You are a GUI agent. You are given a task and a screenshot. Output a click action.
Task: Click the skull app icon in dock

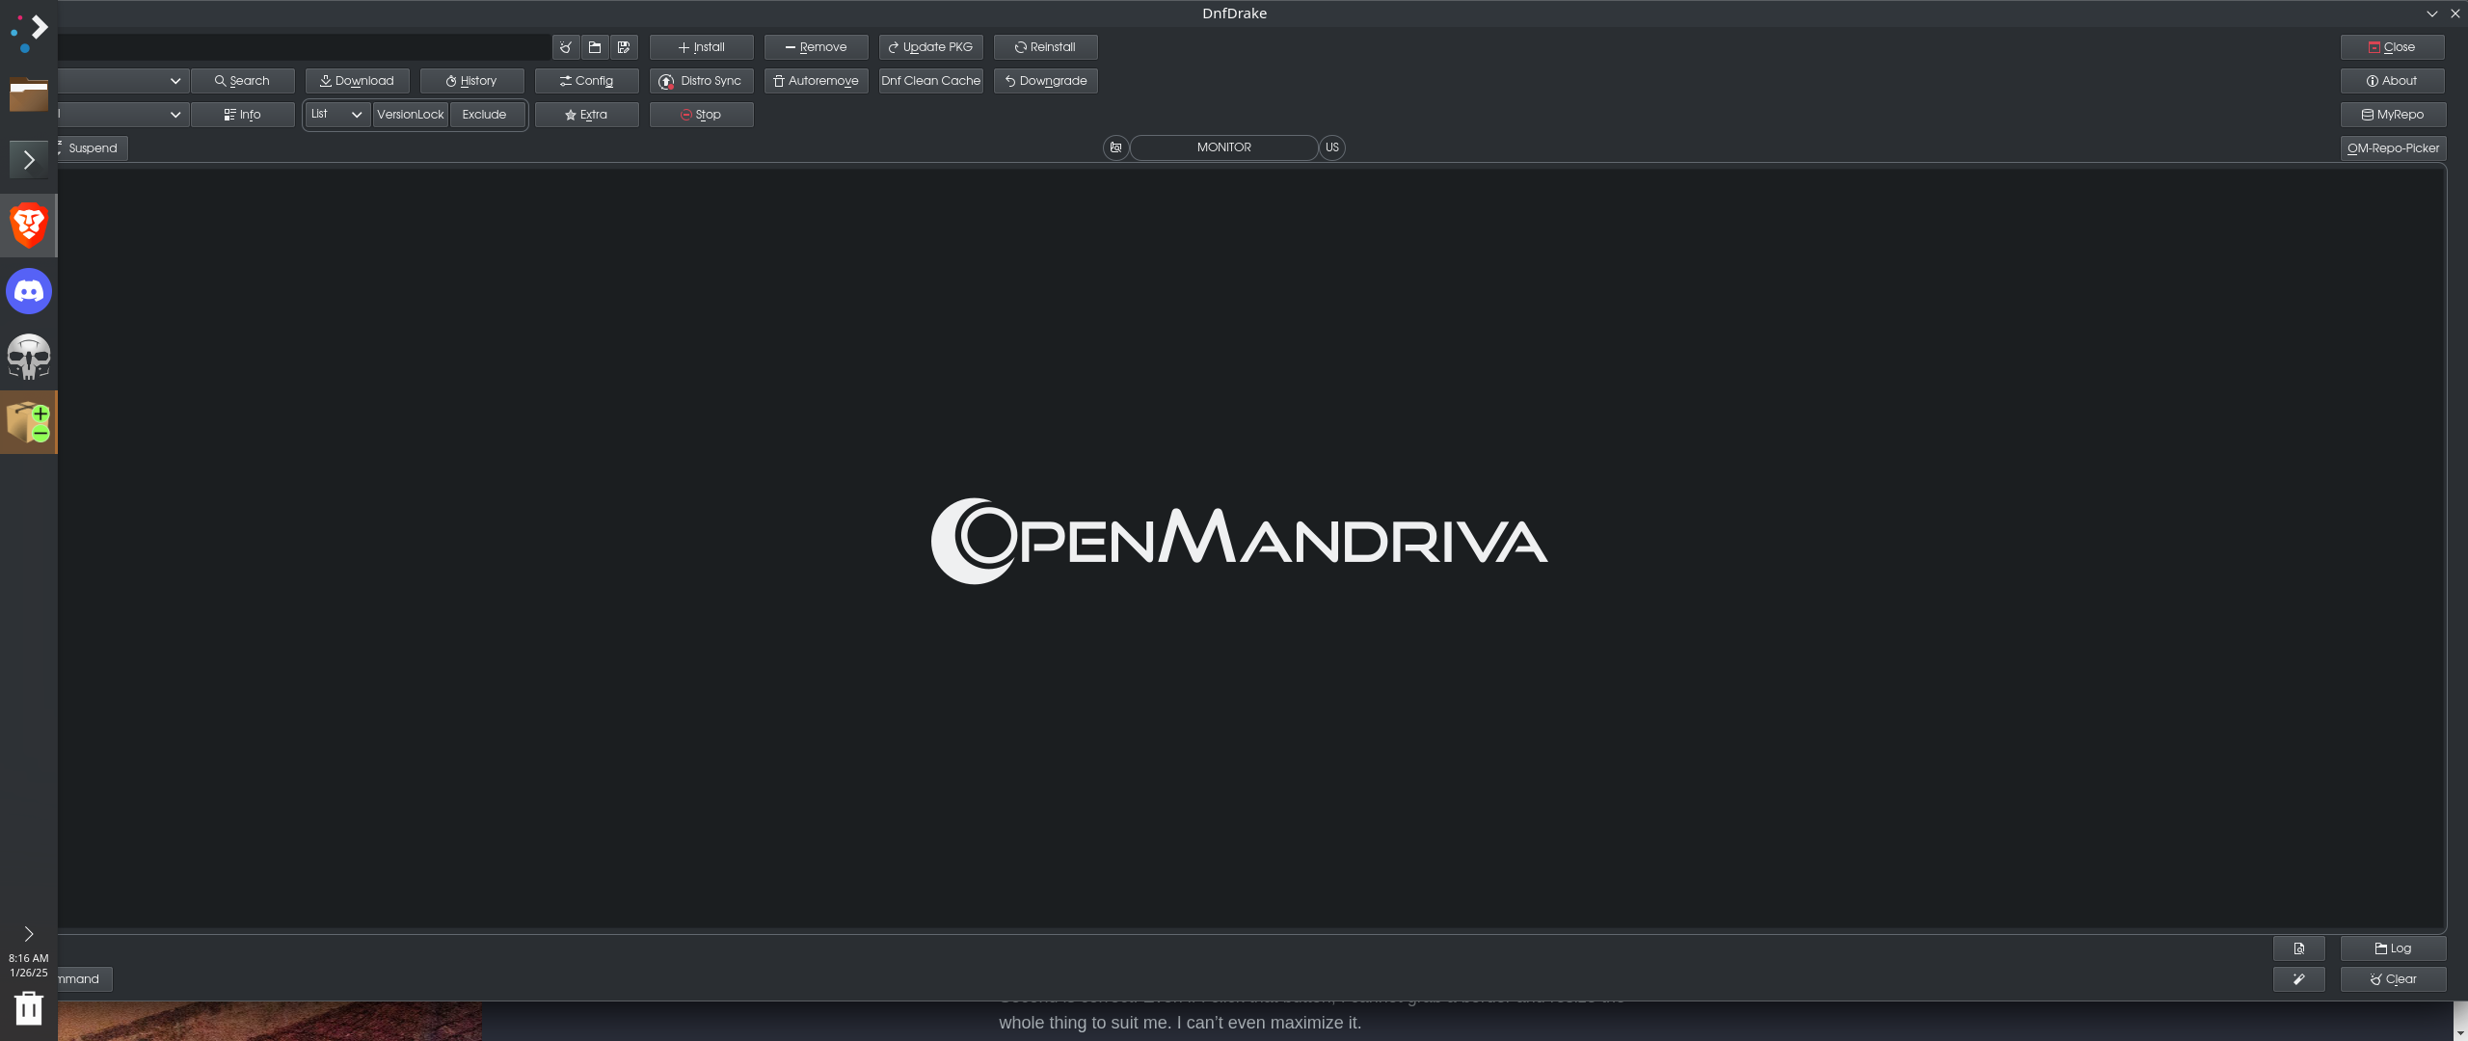click(x=29, y=357)
